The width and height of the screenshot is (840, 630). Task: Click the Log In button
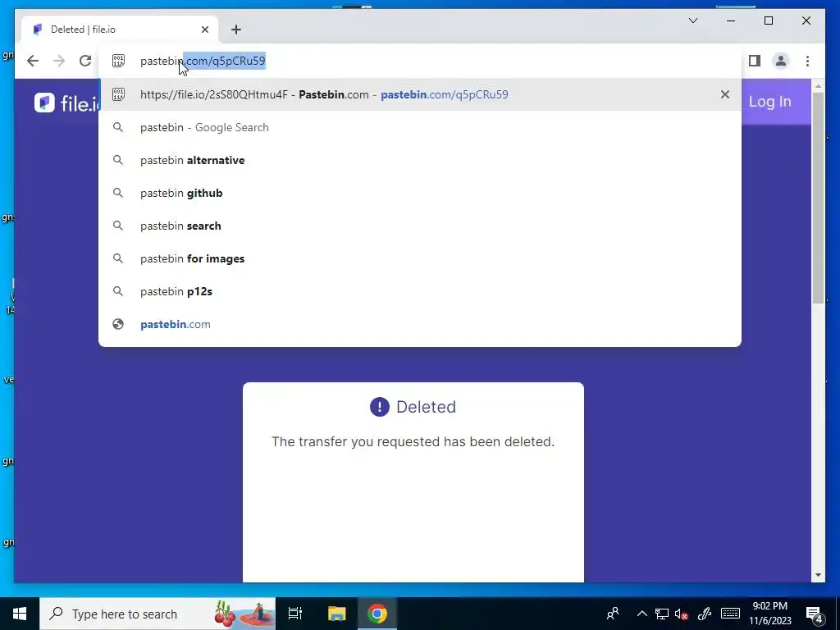pos(769,102)
